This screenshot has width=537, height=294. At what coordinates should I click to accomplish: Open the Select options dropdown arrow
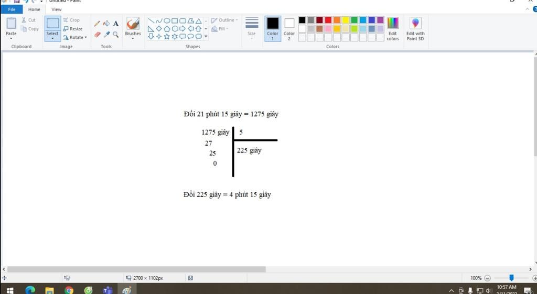pyautogui.click(x=52, y=38)
